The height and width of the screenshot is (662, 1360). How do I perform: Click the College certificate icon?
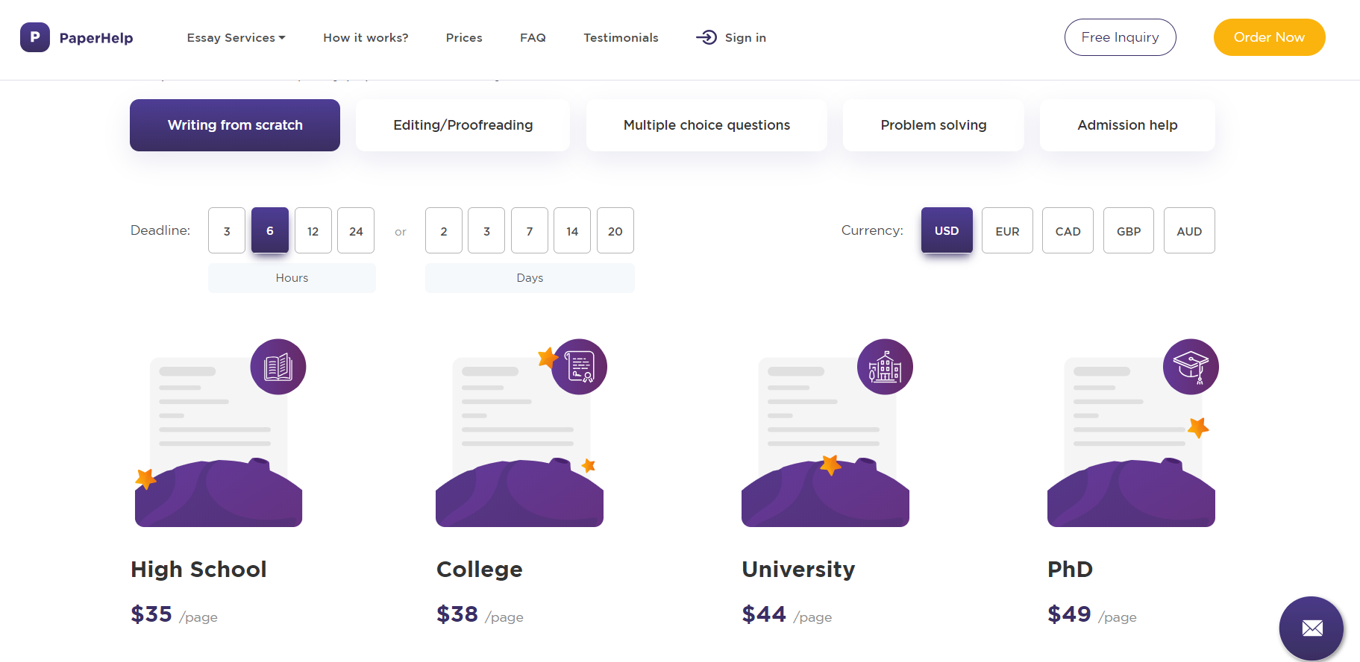[x=580, y=367]
